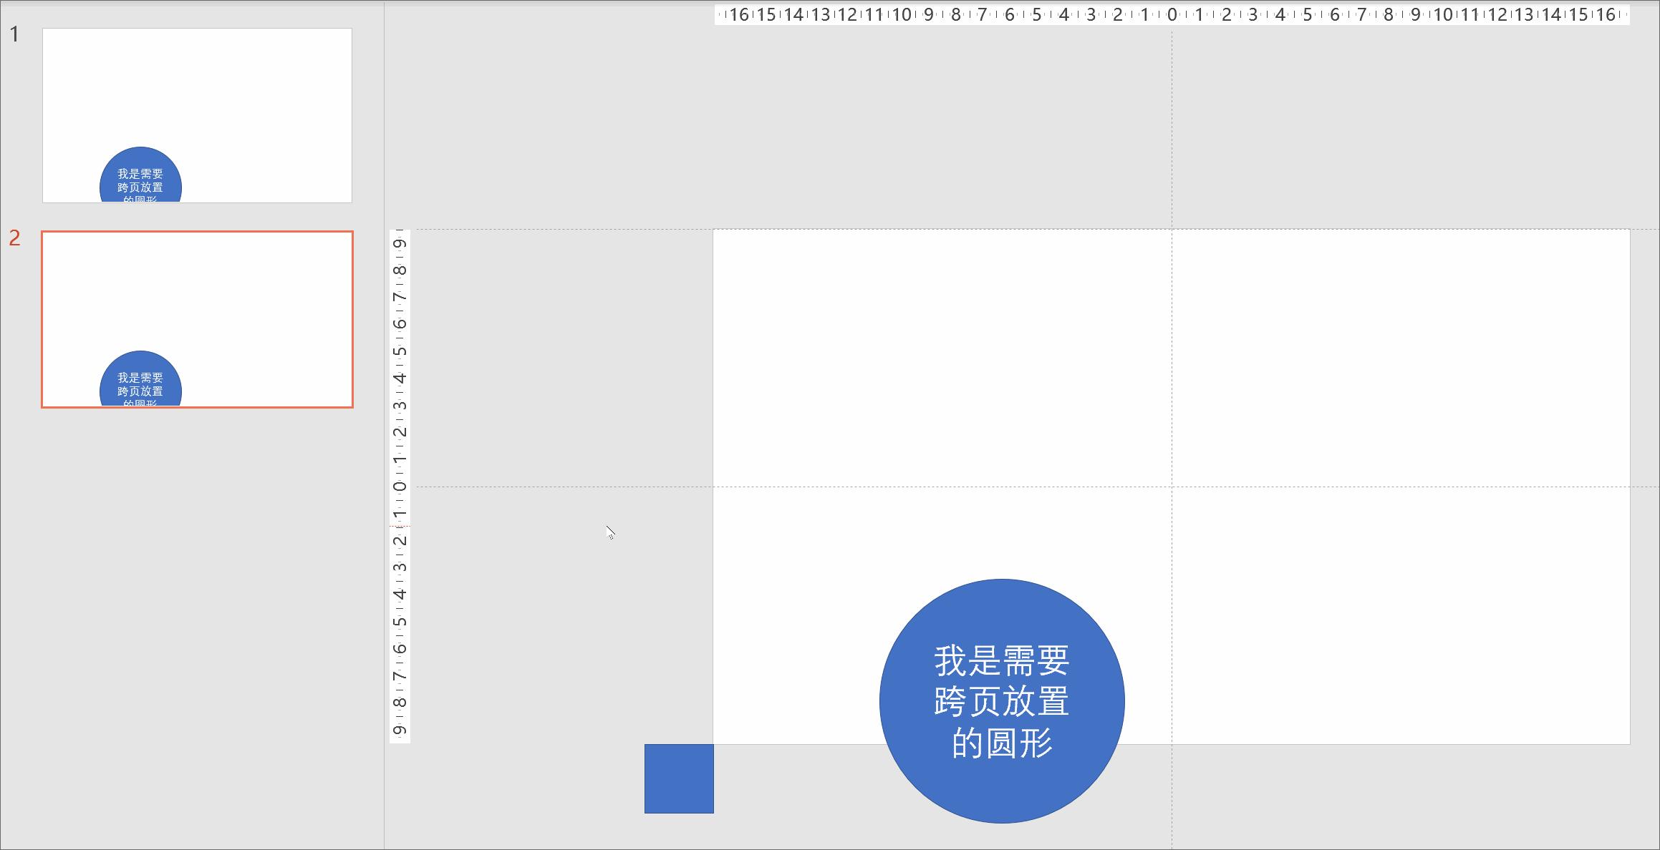Select slide 1 in the thumbnail pane
The width and height of the screenshot is (1660, 850).
pyautogui.click(x=197, y=114)
